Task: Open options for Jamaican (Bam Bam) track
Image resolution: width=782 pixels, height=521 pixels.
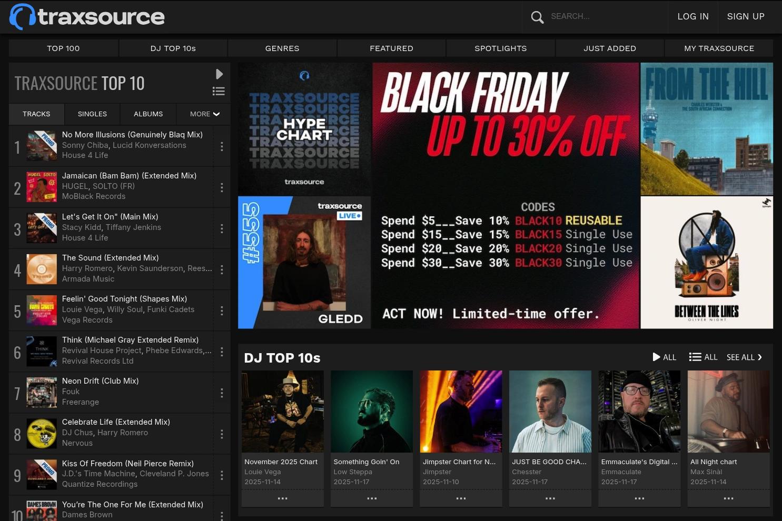Action: [x=222, y=187]
